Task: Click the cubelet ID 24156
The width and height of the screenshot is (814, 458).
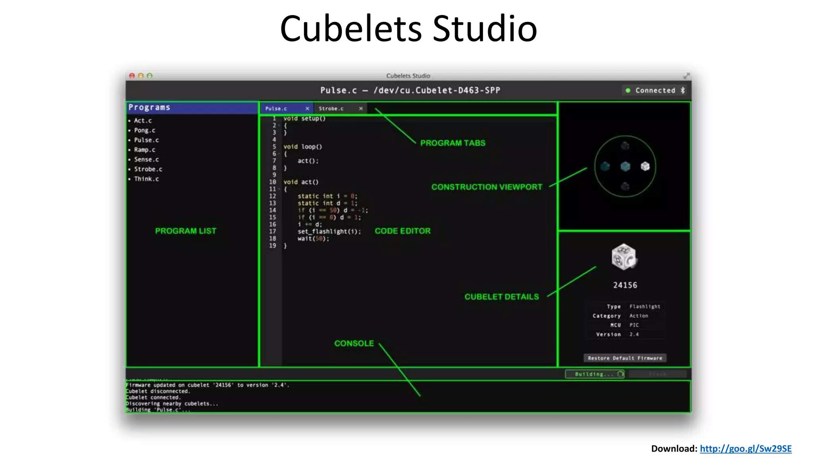Action: (625, 285)
